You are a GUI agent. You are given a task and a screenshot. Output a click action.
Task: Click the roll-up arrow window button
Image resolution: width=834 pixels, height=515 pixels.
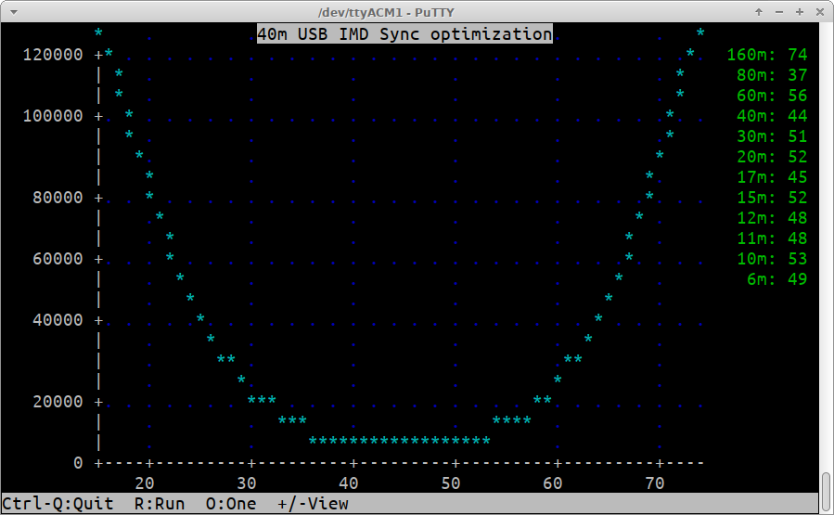click(x=759, y=11)
